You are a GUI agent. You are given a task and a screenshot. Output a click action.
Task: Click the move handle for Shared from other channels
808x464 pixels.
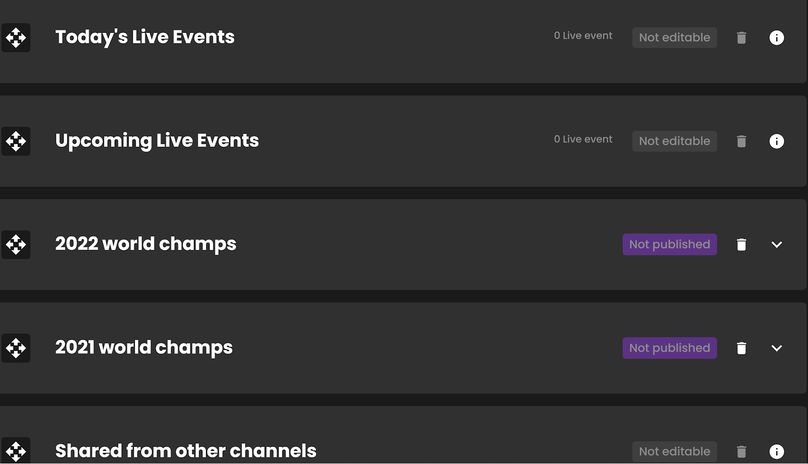coord(16,451)
